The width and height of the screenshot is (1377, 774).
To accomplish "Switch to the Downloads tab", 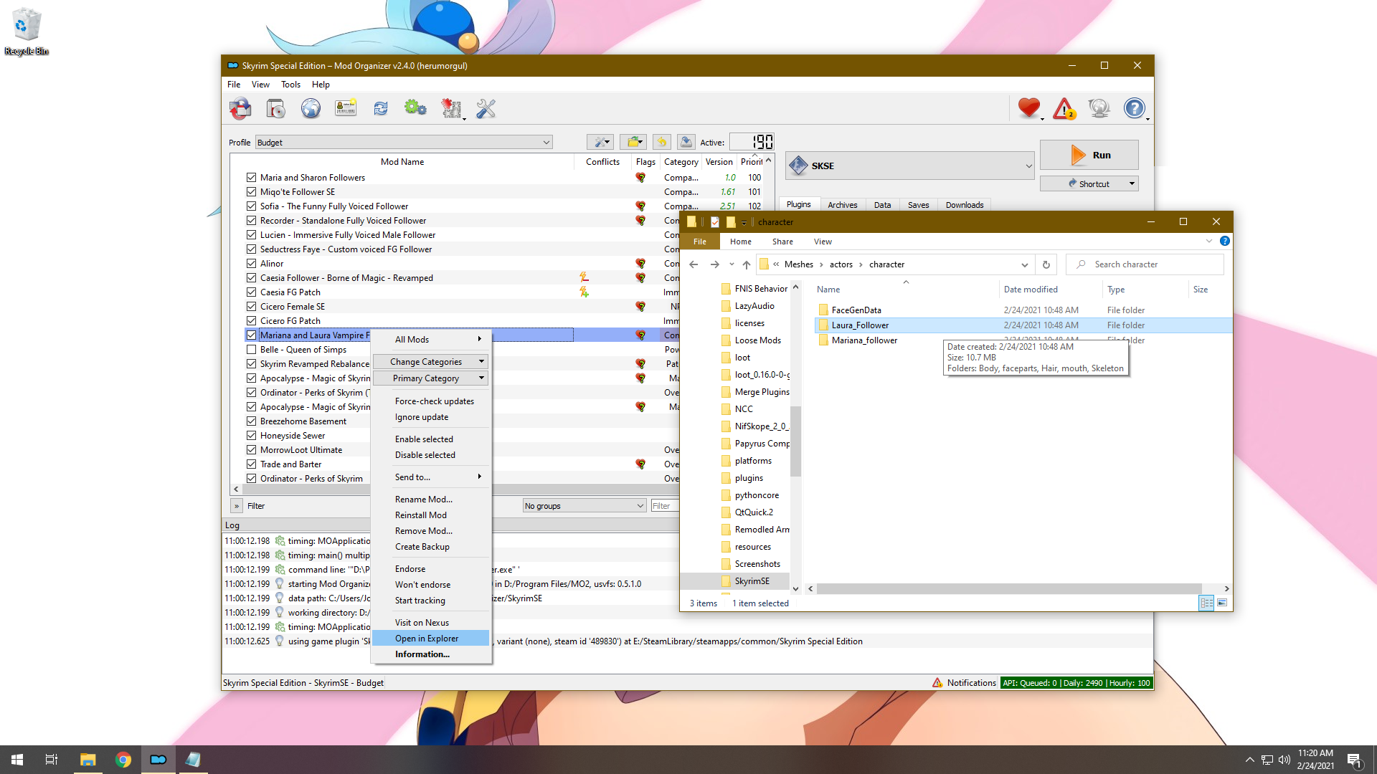I will [965, 205].
